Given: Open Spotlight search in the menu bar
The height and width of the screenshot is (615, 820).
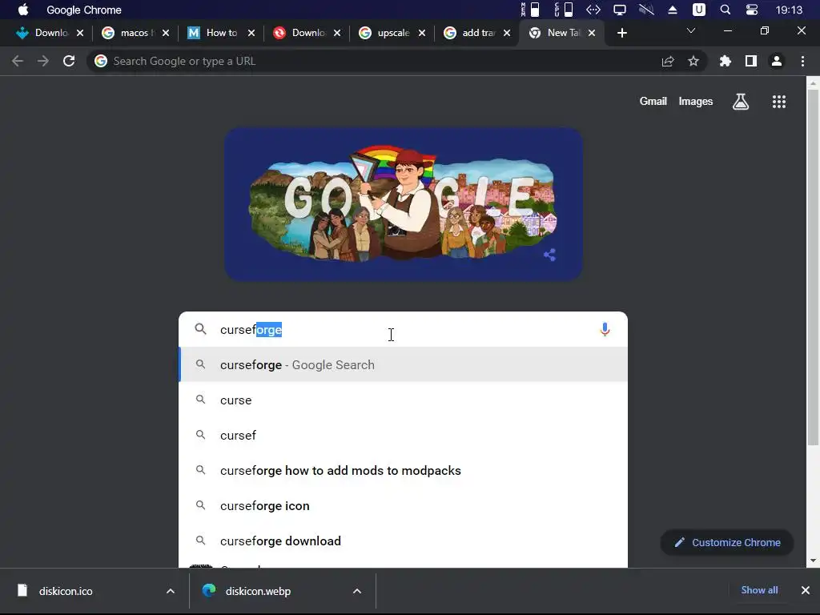Looking at the screenshot, I should pos(726,10).
